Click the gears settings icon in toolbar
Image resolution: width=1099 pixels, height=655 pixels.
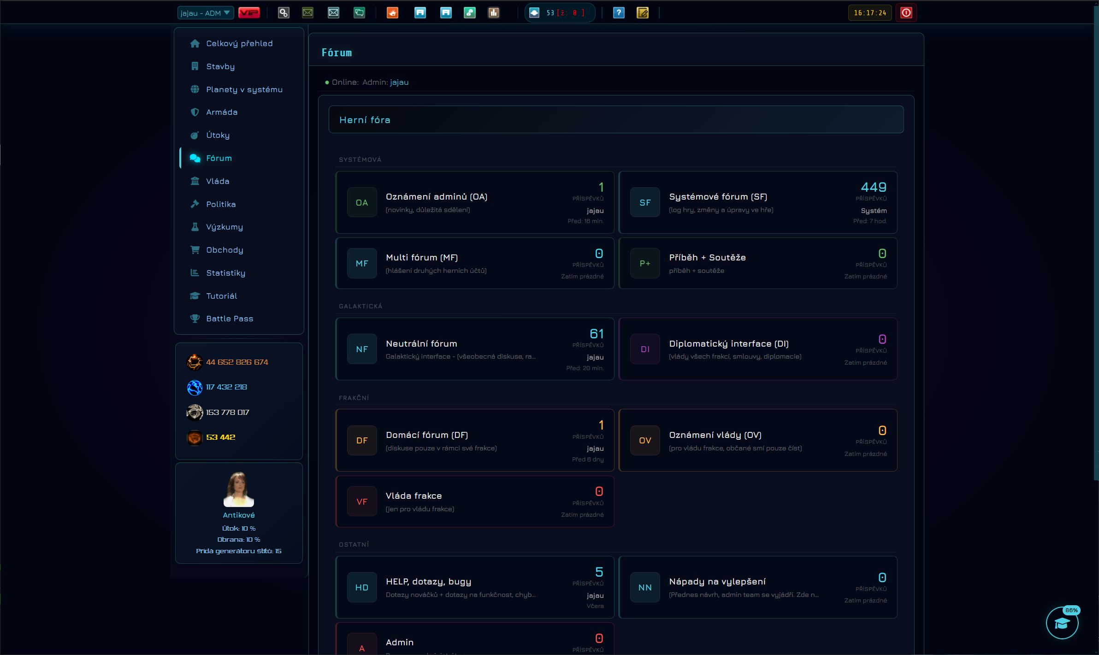[284, 13]
